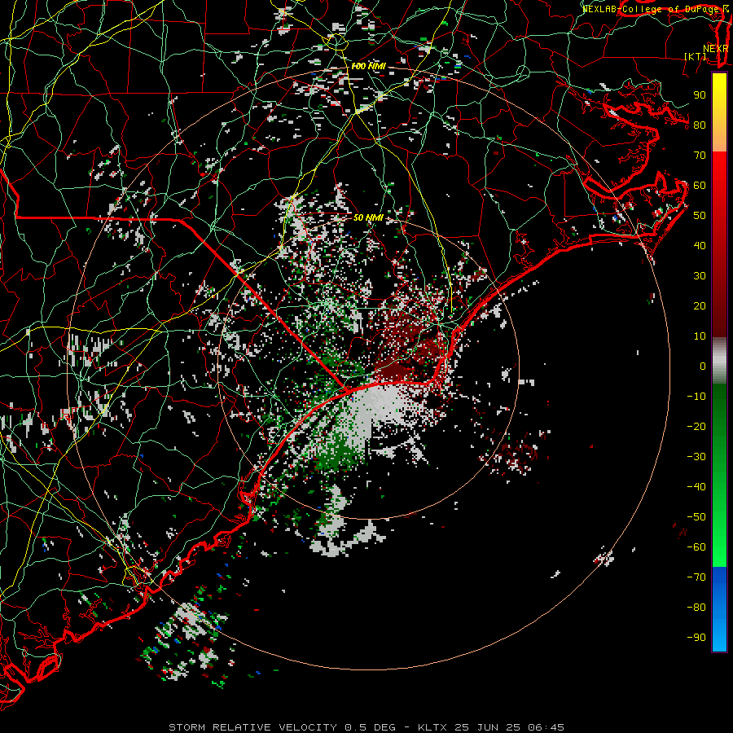Select the 50 value on the velocity scale
733x733 pixels.
(x=700, y=216)
